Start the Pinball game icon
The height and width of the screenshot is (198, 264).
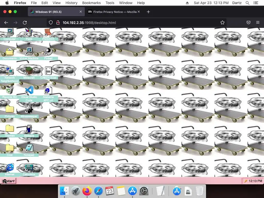point(48,52)
